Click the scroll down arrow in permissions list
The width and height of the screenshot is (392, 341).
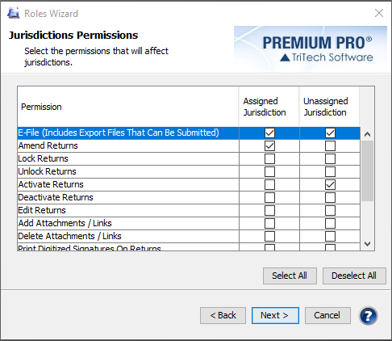pyautogui.click(x=367, y=244)
